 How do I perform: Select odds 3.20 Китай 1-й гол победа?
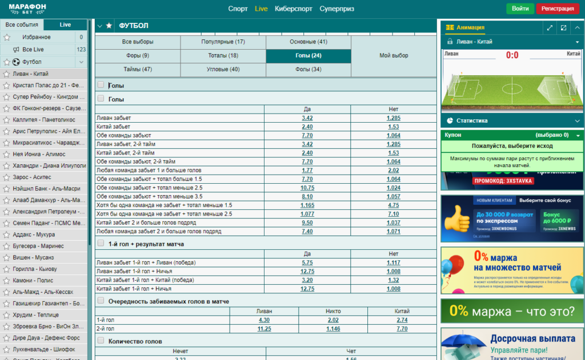point(307,280)
